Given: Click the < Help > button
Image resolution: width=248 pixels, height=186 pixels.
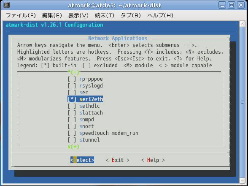Looking at the screenshot, I should pyautogui.click(x=153, y=160).
